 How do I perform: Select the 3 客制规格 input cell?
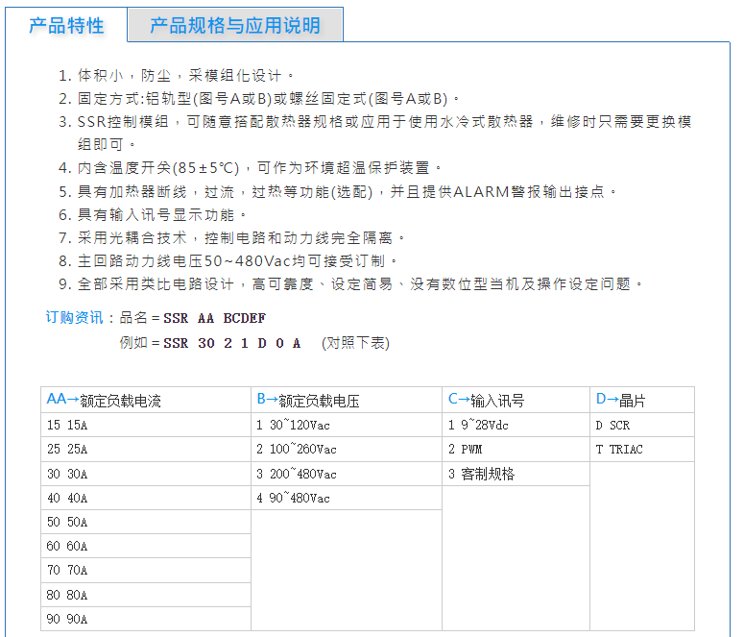(516, 474)
